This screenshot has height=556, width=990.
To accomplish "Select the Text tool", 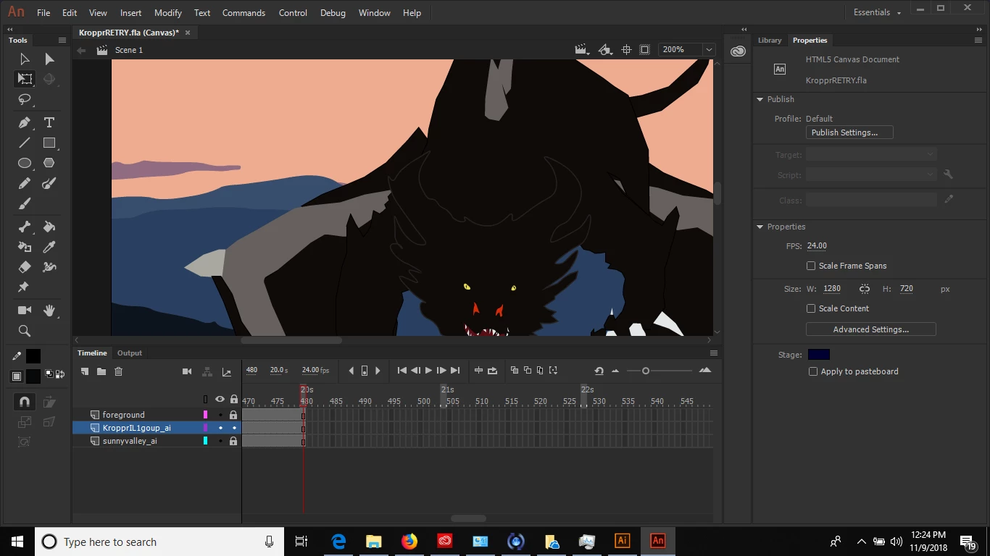I will pos(49,122).
